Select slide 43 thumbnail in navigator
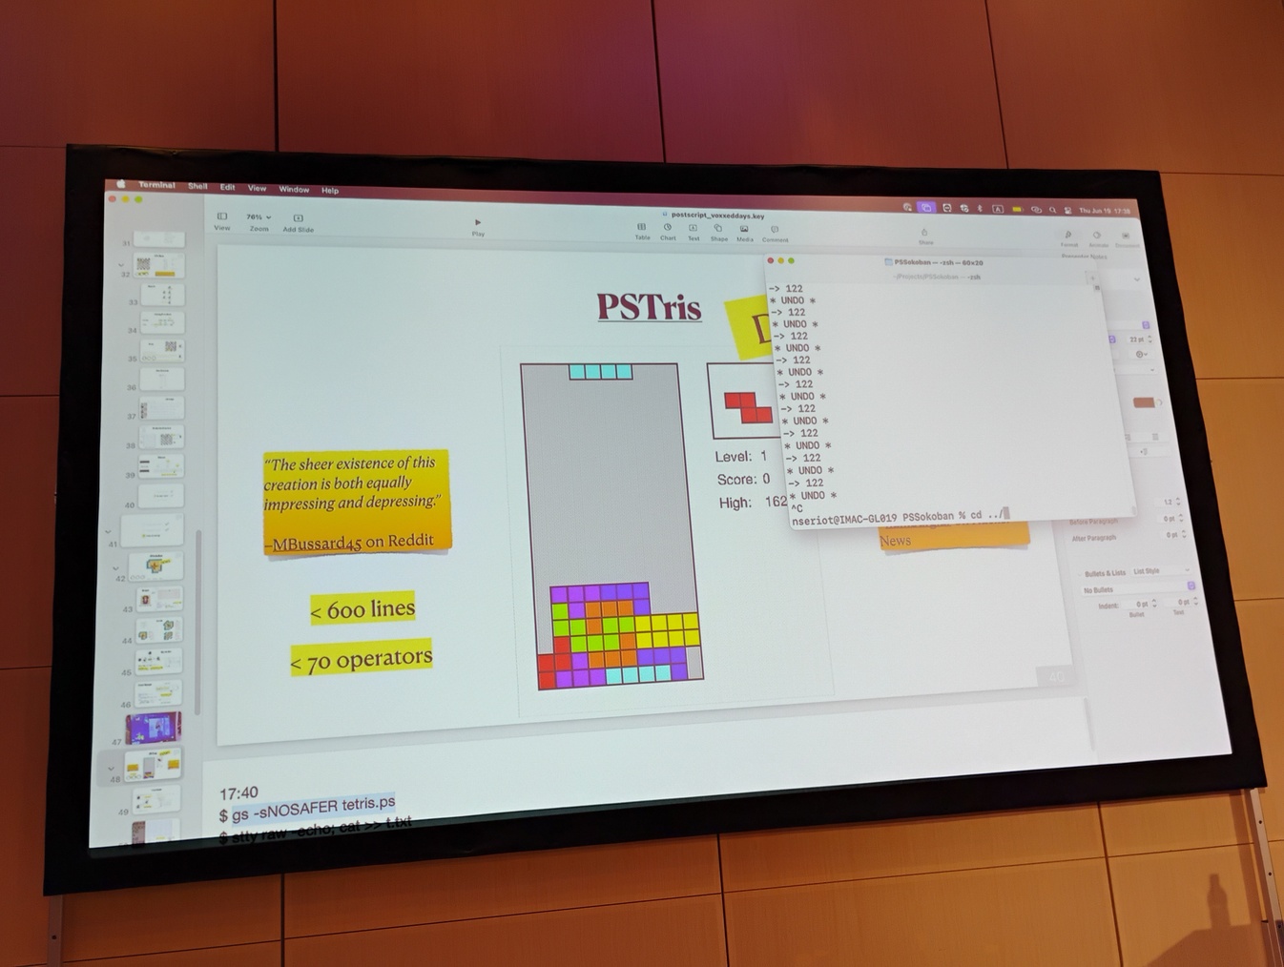Screen dimensions: 1284x967 tap(159, 598)
